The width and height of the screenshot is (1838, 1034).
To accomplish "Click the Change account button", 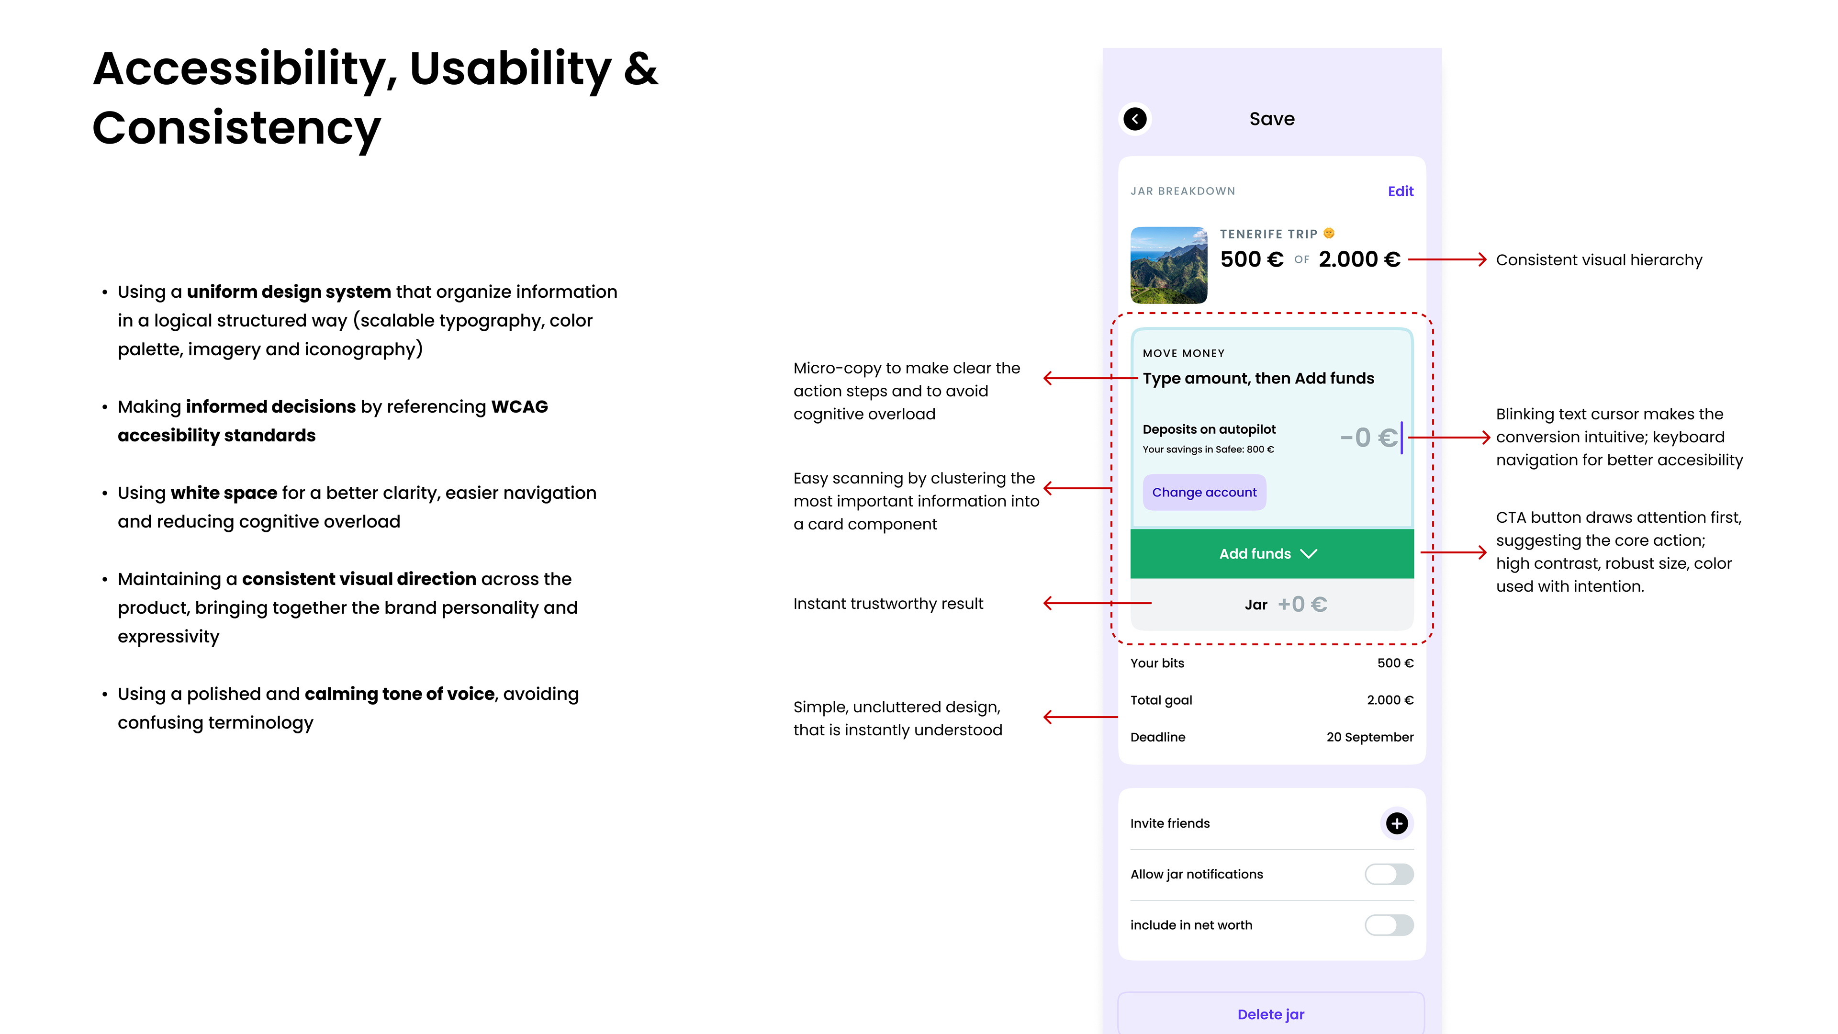I will [x=1204, y=493].
